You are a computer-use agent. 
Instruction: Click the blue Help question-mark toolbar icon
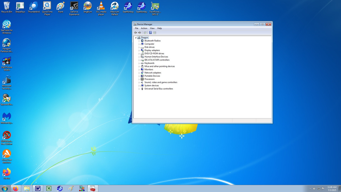coord(151,33)
